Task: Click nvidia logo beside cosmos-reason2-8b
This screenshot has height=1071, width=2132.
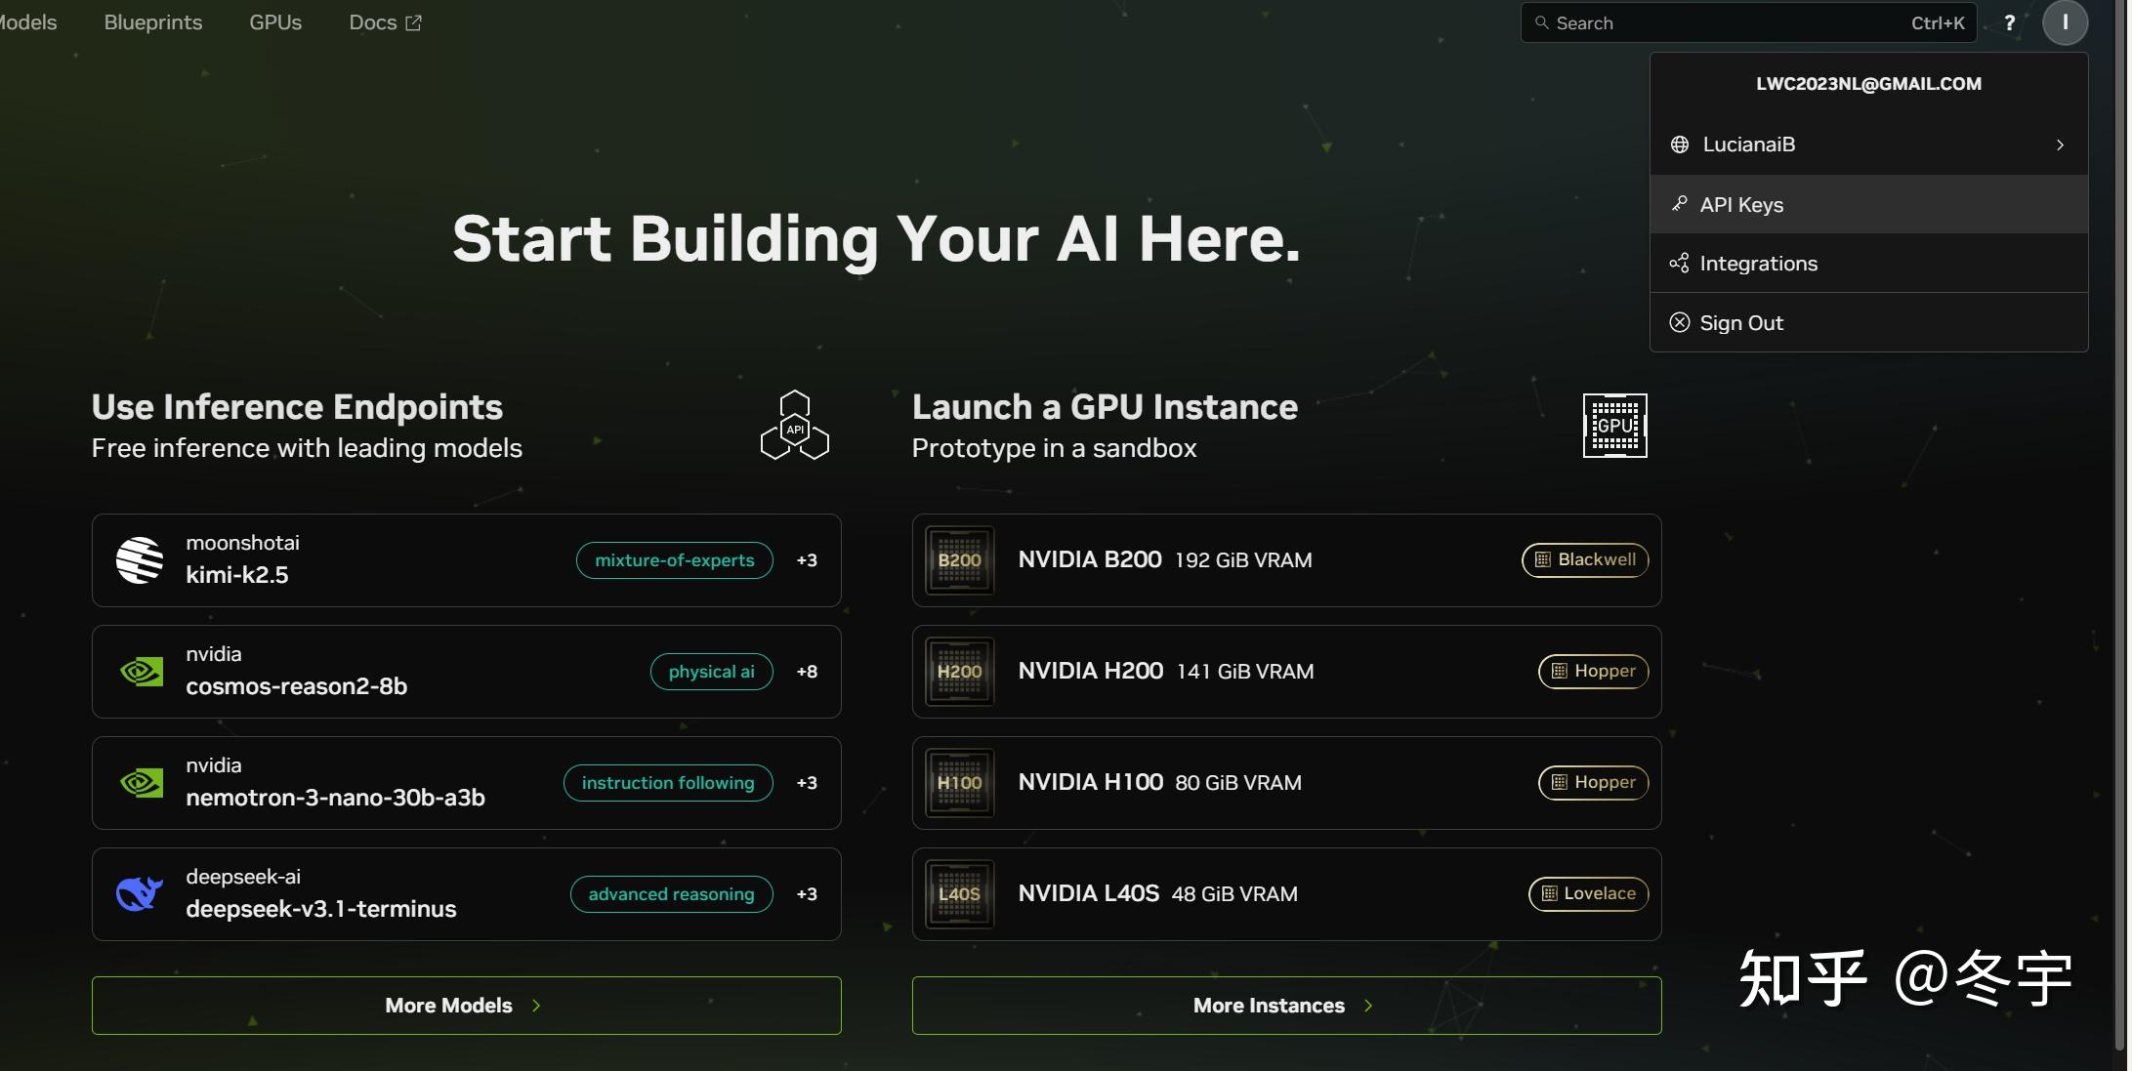Action: 142,672
